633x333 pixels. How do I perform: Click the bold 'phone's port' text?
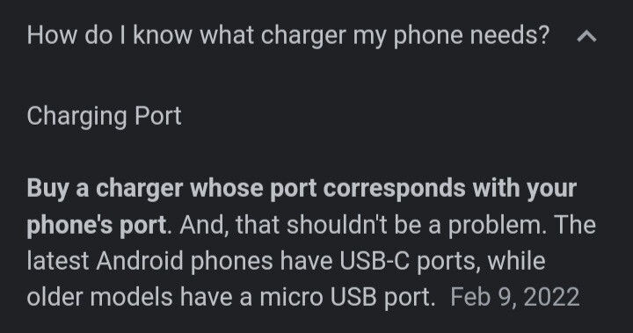[97, 225]
